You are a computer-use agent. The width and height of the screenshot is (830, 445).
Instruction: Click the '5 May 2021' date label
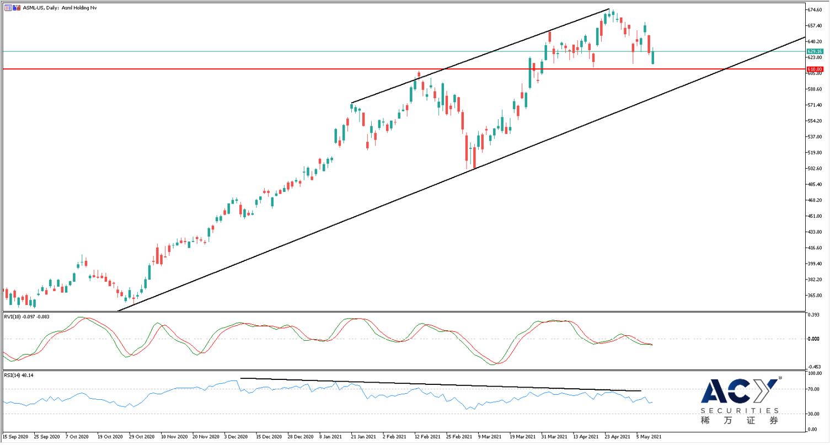point(649,436)
